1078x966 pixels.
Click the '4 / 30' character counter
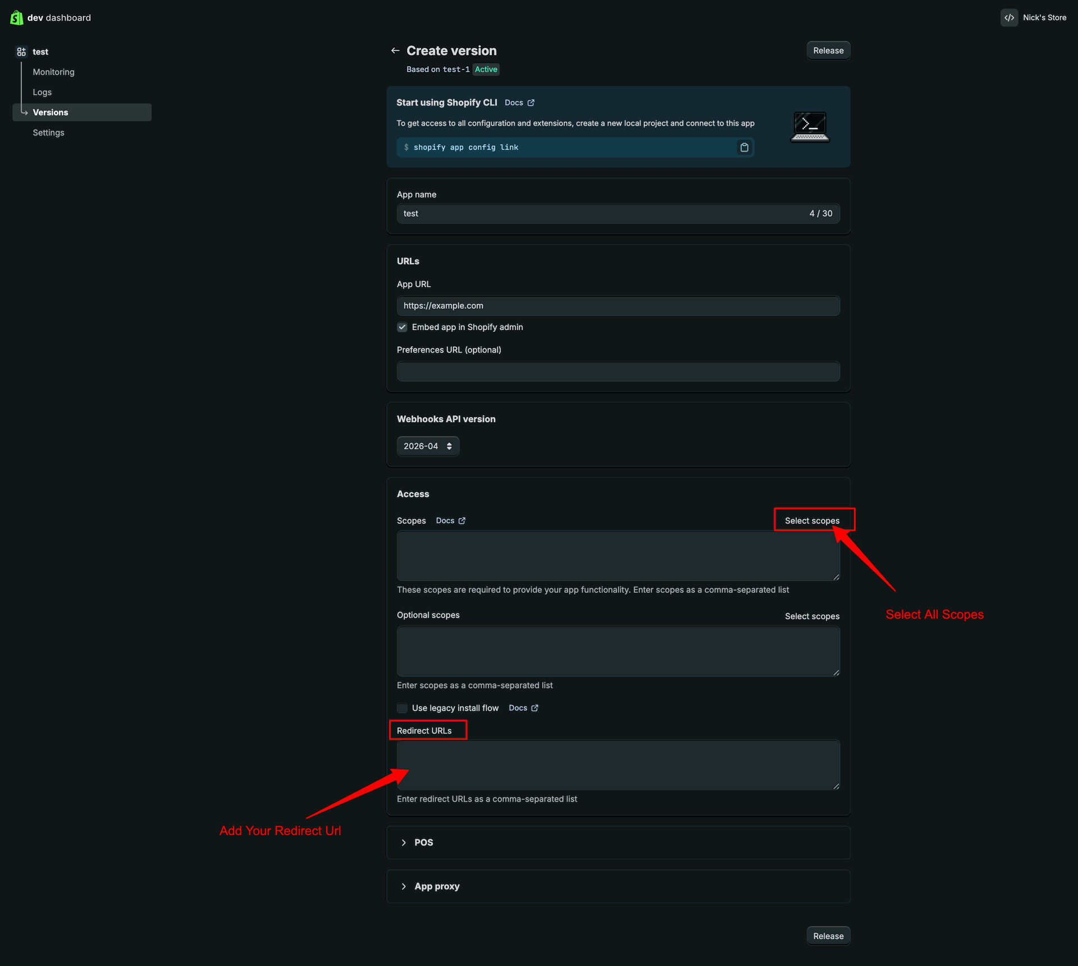tap(821, 214)
